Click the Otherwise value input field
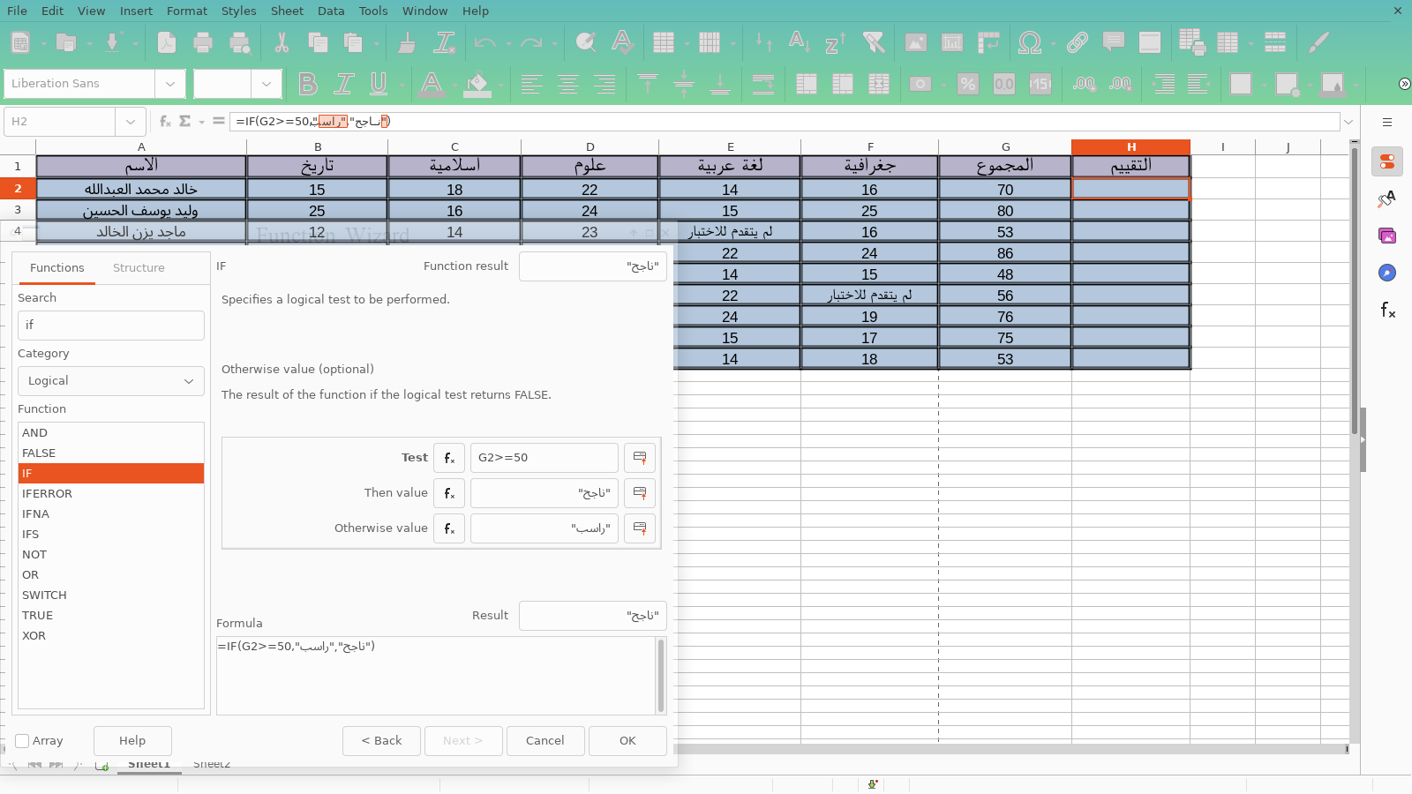This screenshot has height=794, width=1412. [544, 528]
